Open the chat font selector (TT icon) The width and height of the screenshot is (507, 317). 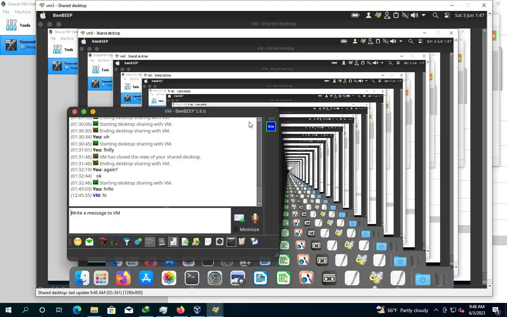point(103,242)
